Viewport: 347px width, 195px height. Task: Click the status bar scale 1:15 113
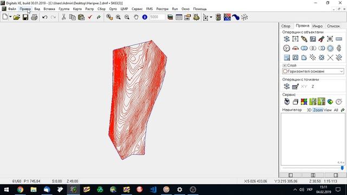pos(330,181)
